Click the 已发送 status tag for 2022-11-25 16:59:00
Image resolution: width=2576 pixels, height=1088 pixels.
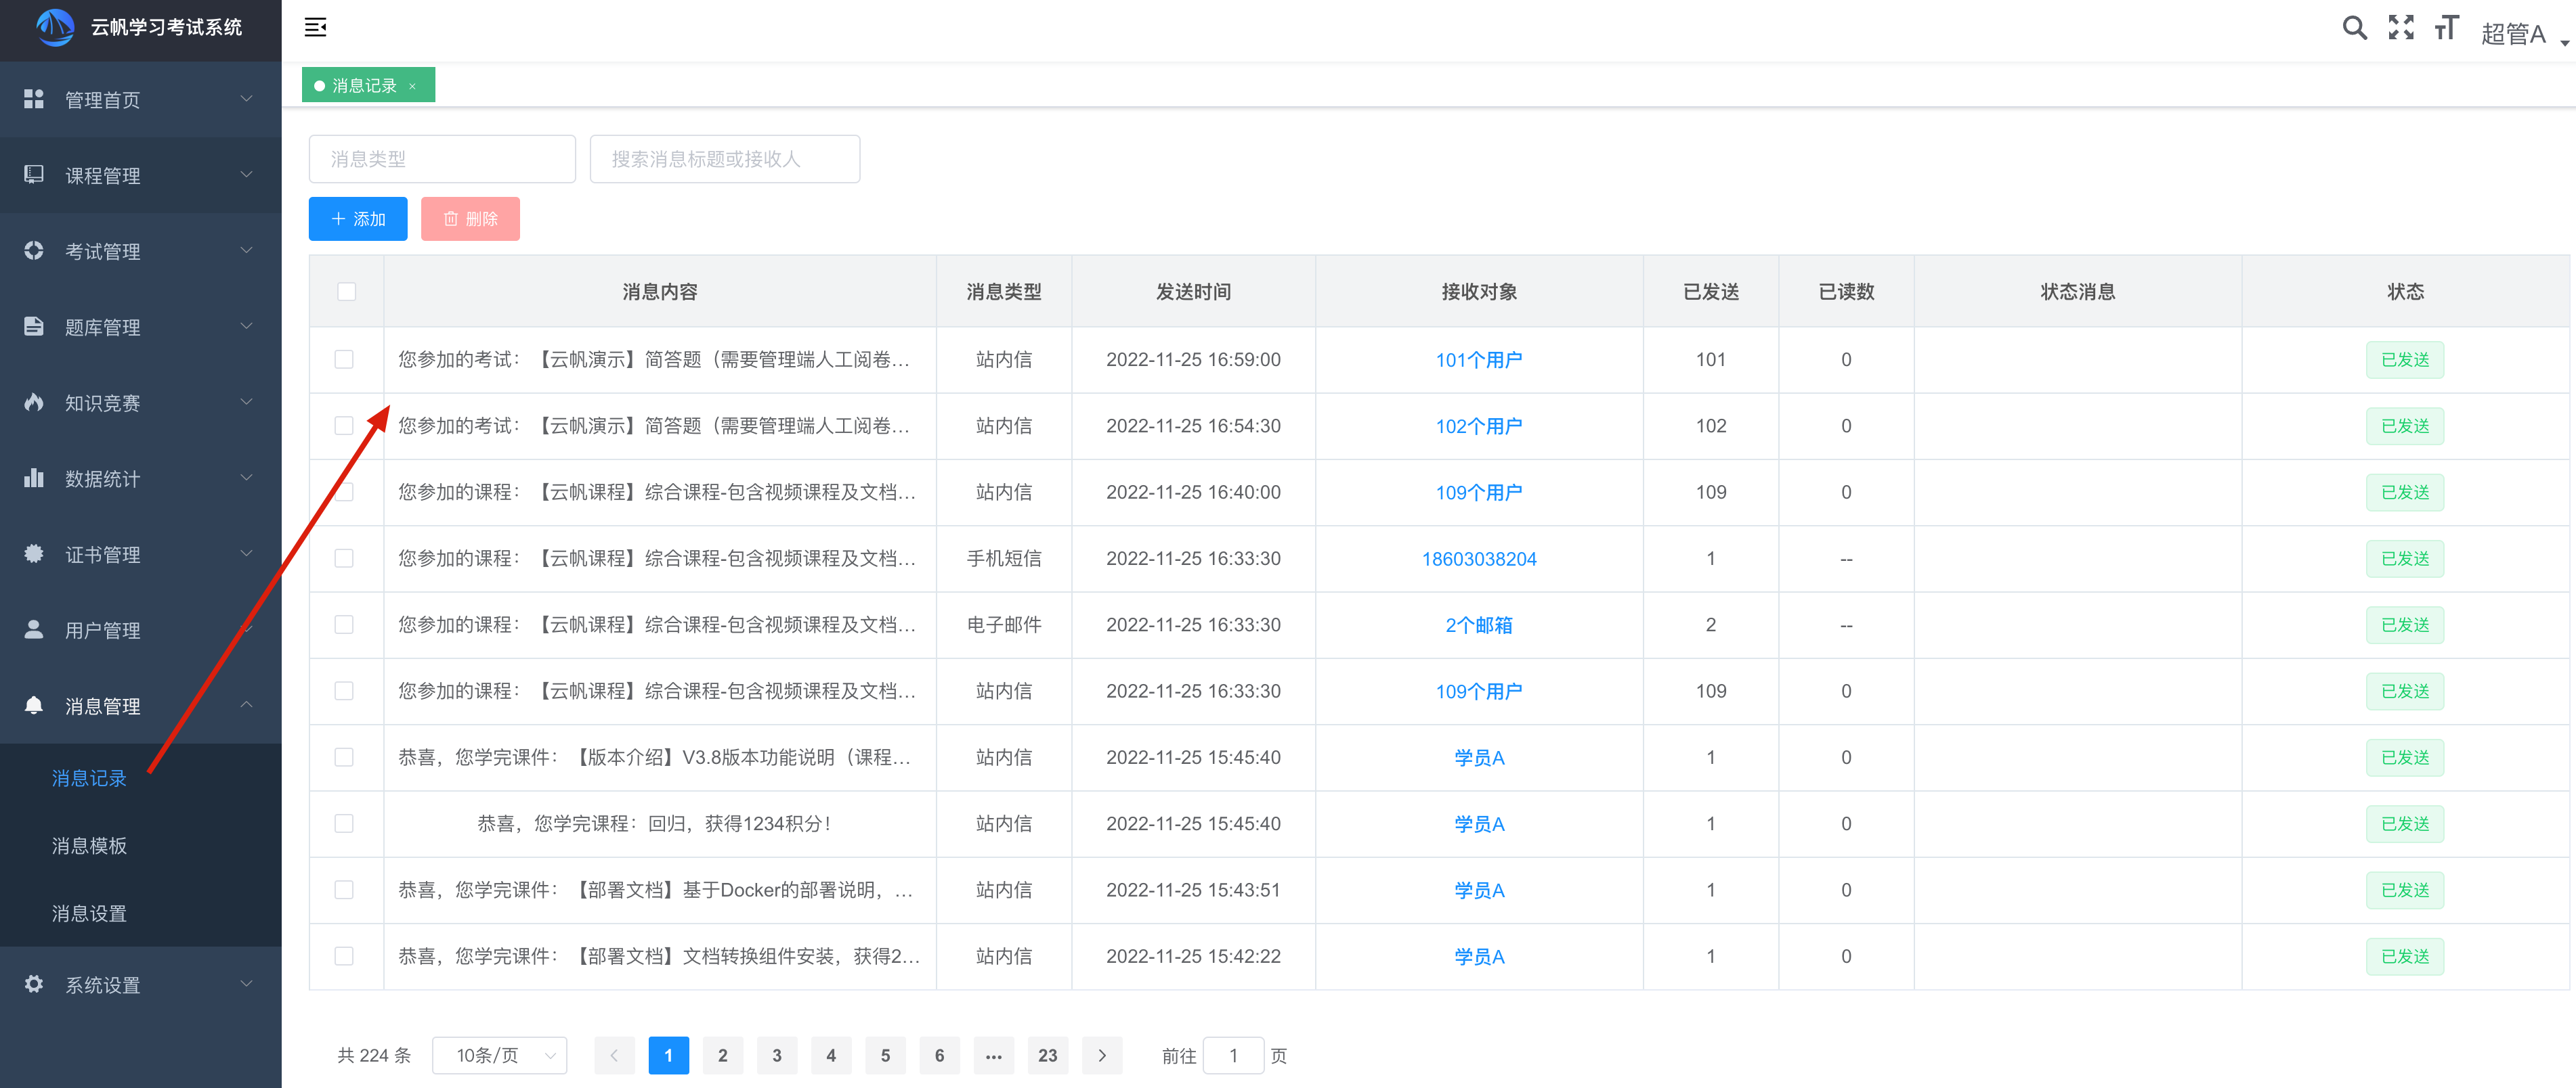[x=2404, y=360]
